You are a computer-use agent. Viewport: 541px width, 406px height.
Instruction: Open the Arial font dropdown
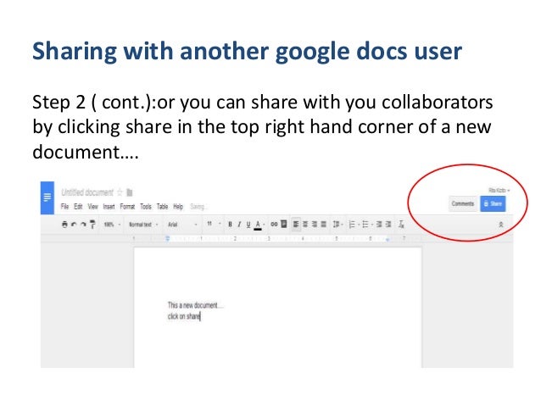182,225
